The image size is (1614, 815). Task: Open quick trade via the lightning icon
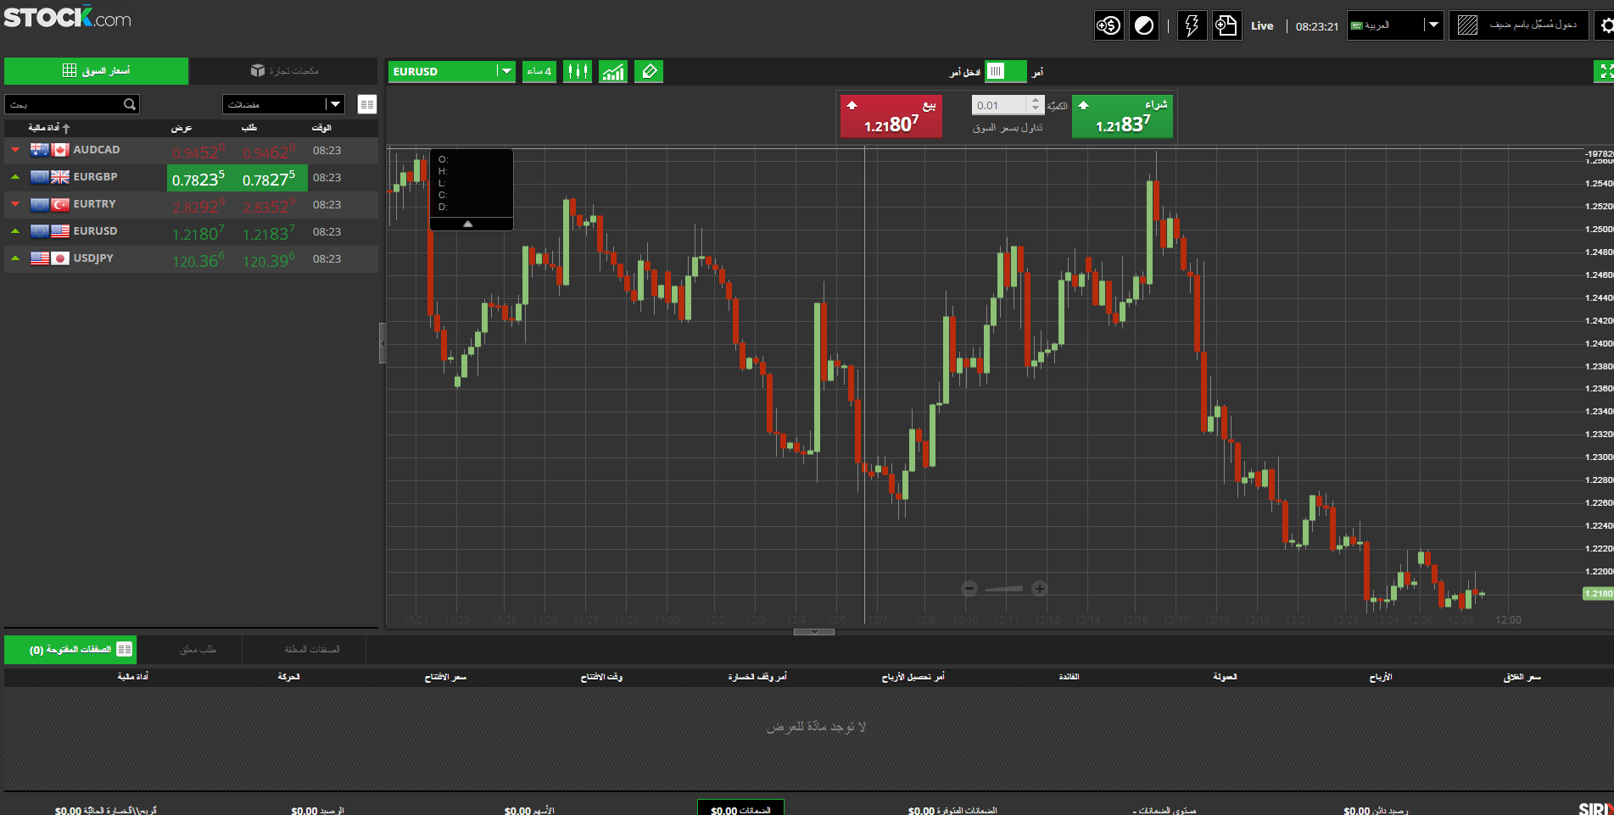tap(1191, 25)
